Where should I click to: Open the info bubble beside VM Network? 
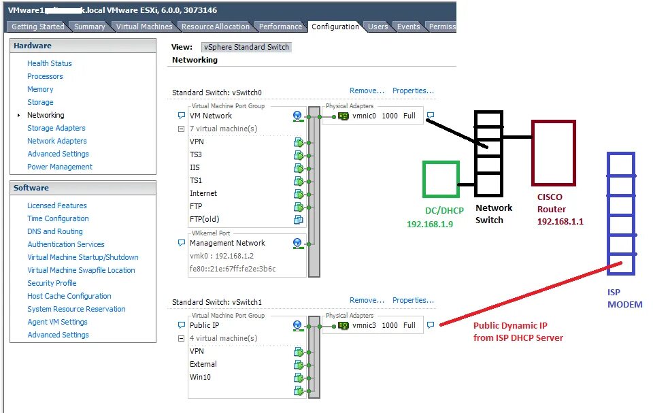[182, 116]
